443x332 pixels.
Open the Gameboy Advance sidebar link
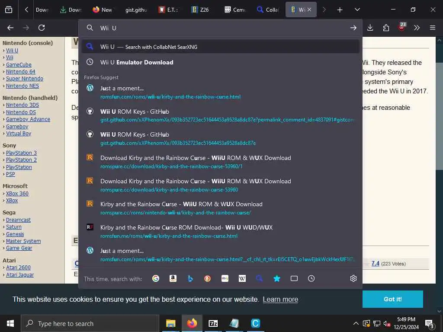click(x=28, y=119)
